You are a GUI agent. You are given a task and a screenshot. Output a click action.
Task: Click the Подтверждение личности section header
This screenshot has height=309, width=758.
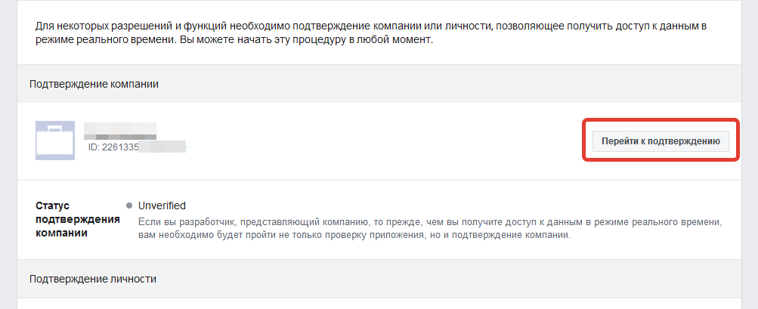(x=379, y=279)
